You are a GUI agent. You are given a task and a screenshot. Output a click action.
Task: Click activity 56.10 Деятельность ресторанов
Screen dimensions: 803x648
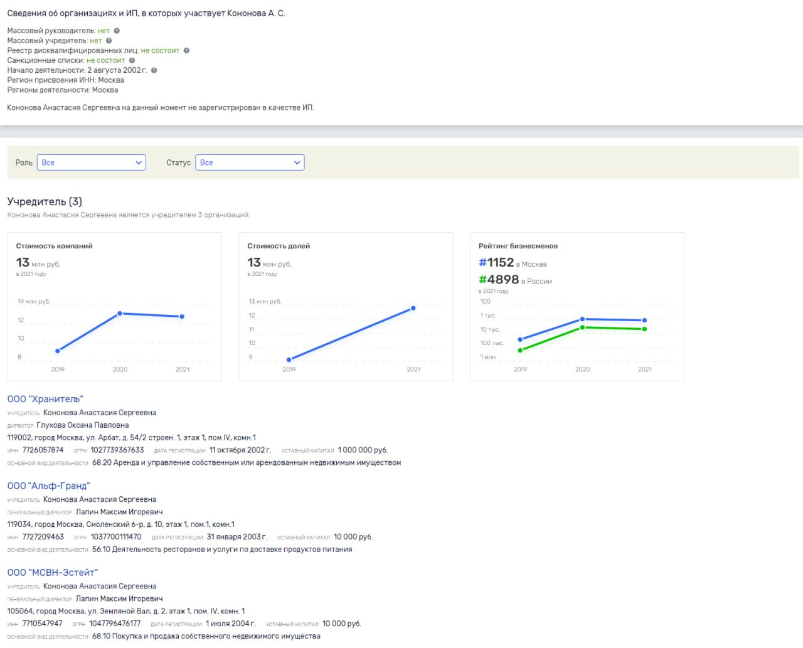coord(222,550)
